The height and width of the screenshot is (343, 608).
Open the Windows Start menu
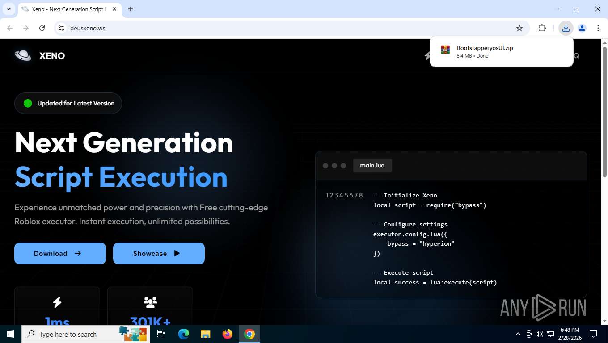click(11, 334)
